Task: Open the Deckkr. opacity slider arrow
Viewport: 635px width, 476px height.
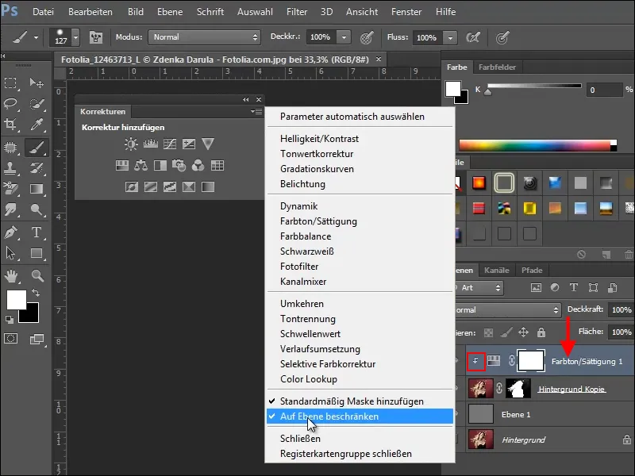Action: point(344,37)
